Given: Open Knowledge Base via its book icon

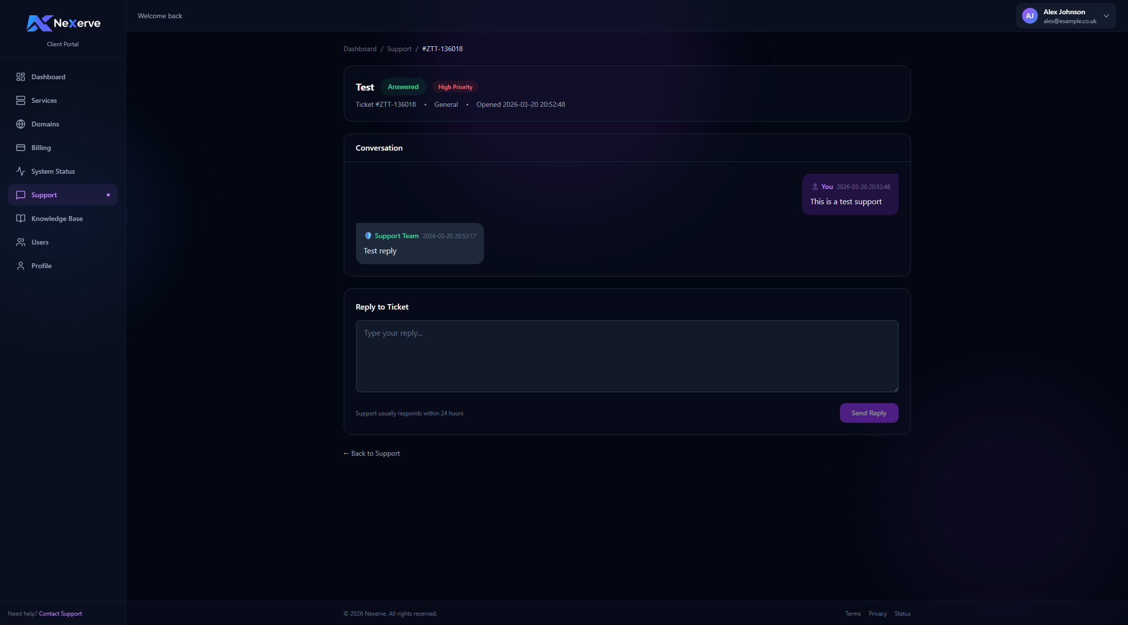Looking at the screenshot, I should (20, 218).
